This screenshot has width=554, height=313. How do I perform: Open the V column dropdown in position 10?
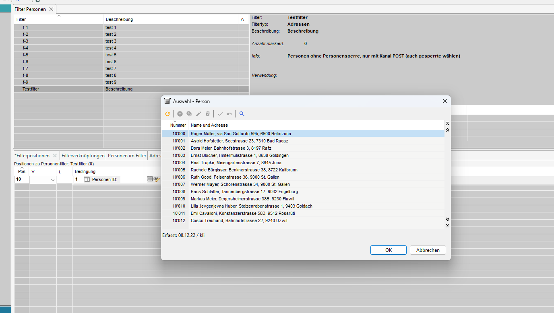point(52,180)
